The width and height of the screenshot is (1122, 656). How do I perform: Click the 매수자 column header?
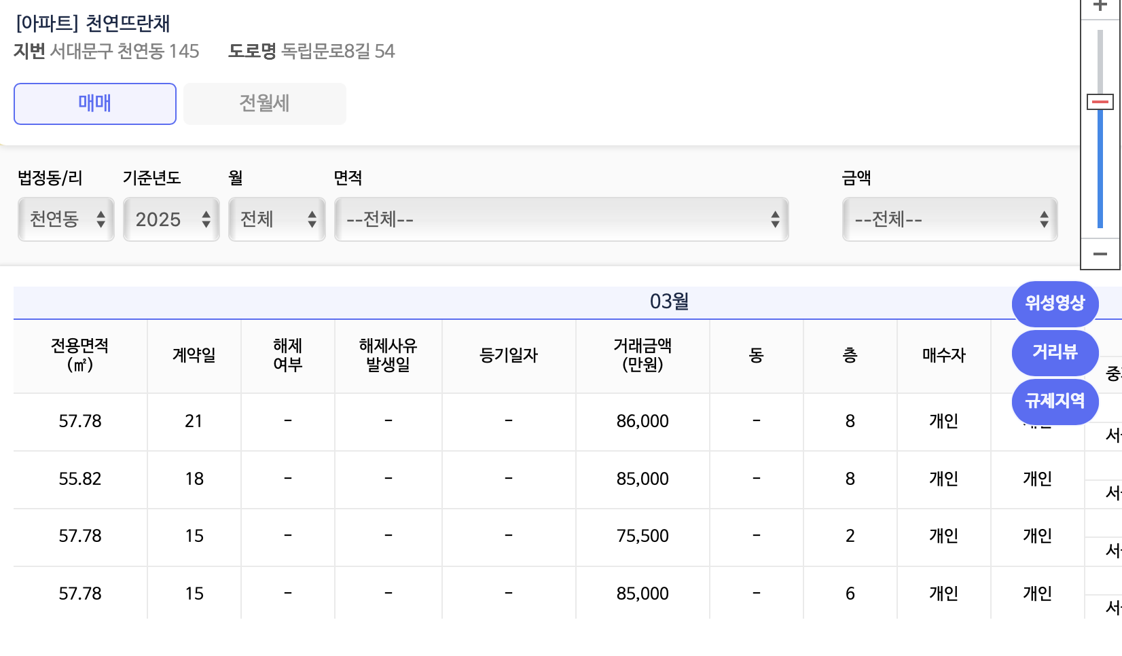pos(944,355)
